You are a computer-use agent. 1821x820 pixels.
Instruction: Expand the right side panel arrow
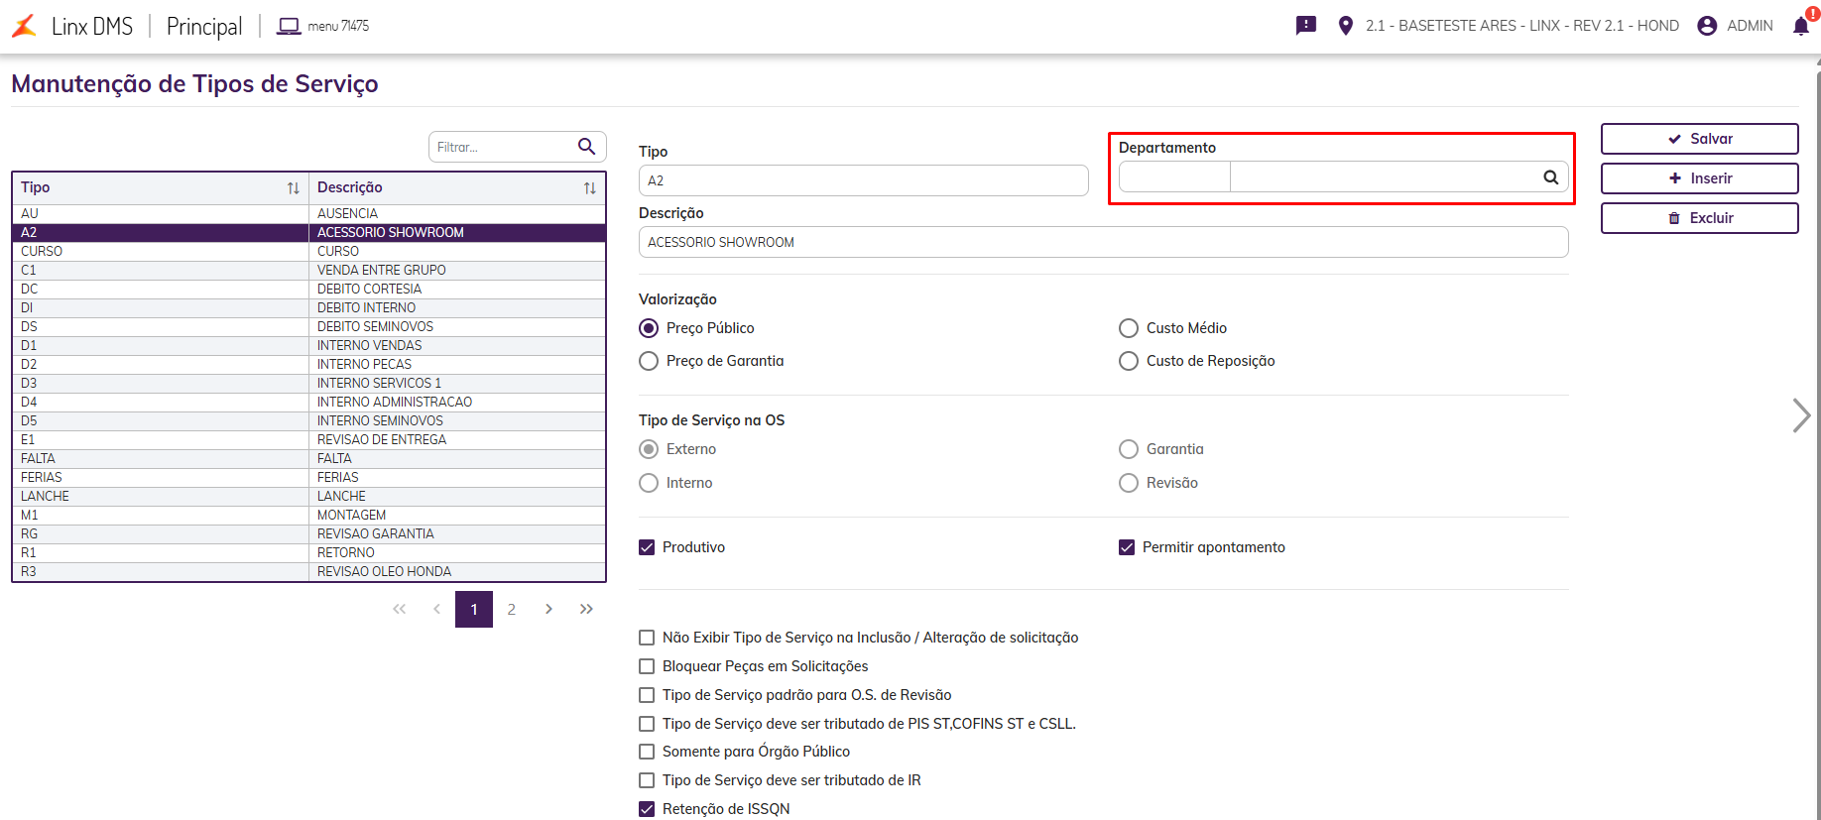tap(1801, 415)
